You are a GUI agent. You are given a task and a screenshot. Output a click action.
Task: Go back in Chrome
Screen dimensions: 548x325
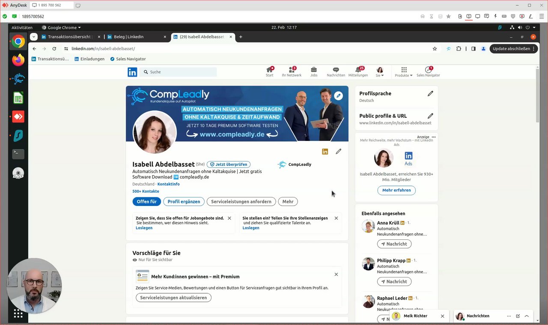click(34, 49)
